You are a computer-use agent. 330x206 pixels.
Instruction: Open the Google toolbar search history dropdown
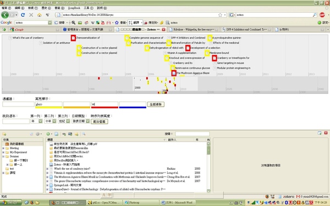[50, 23]
